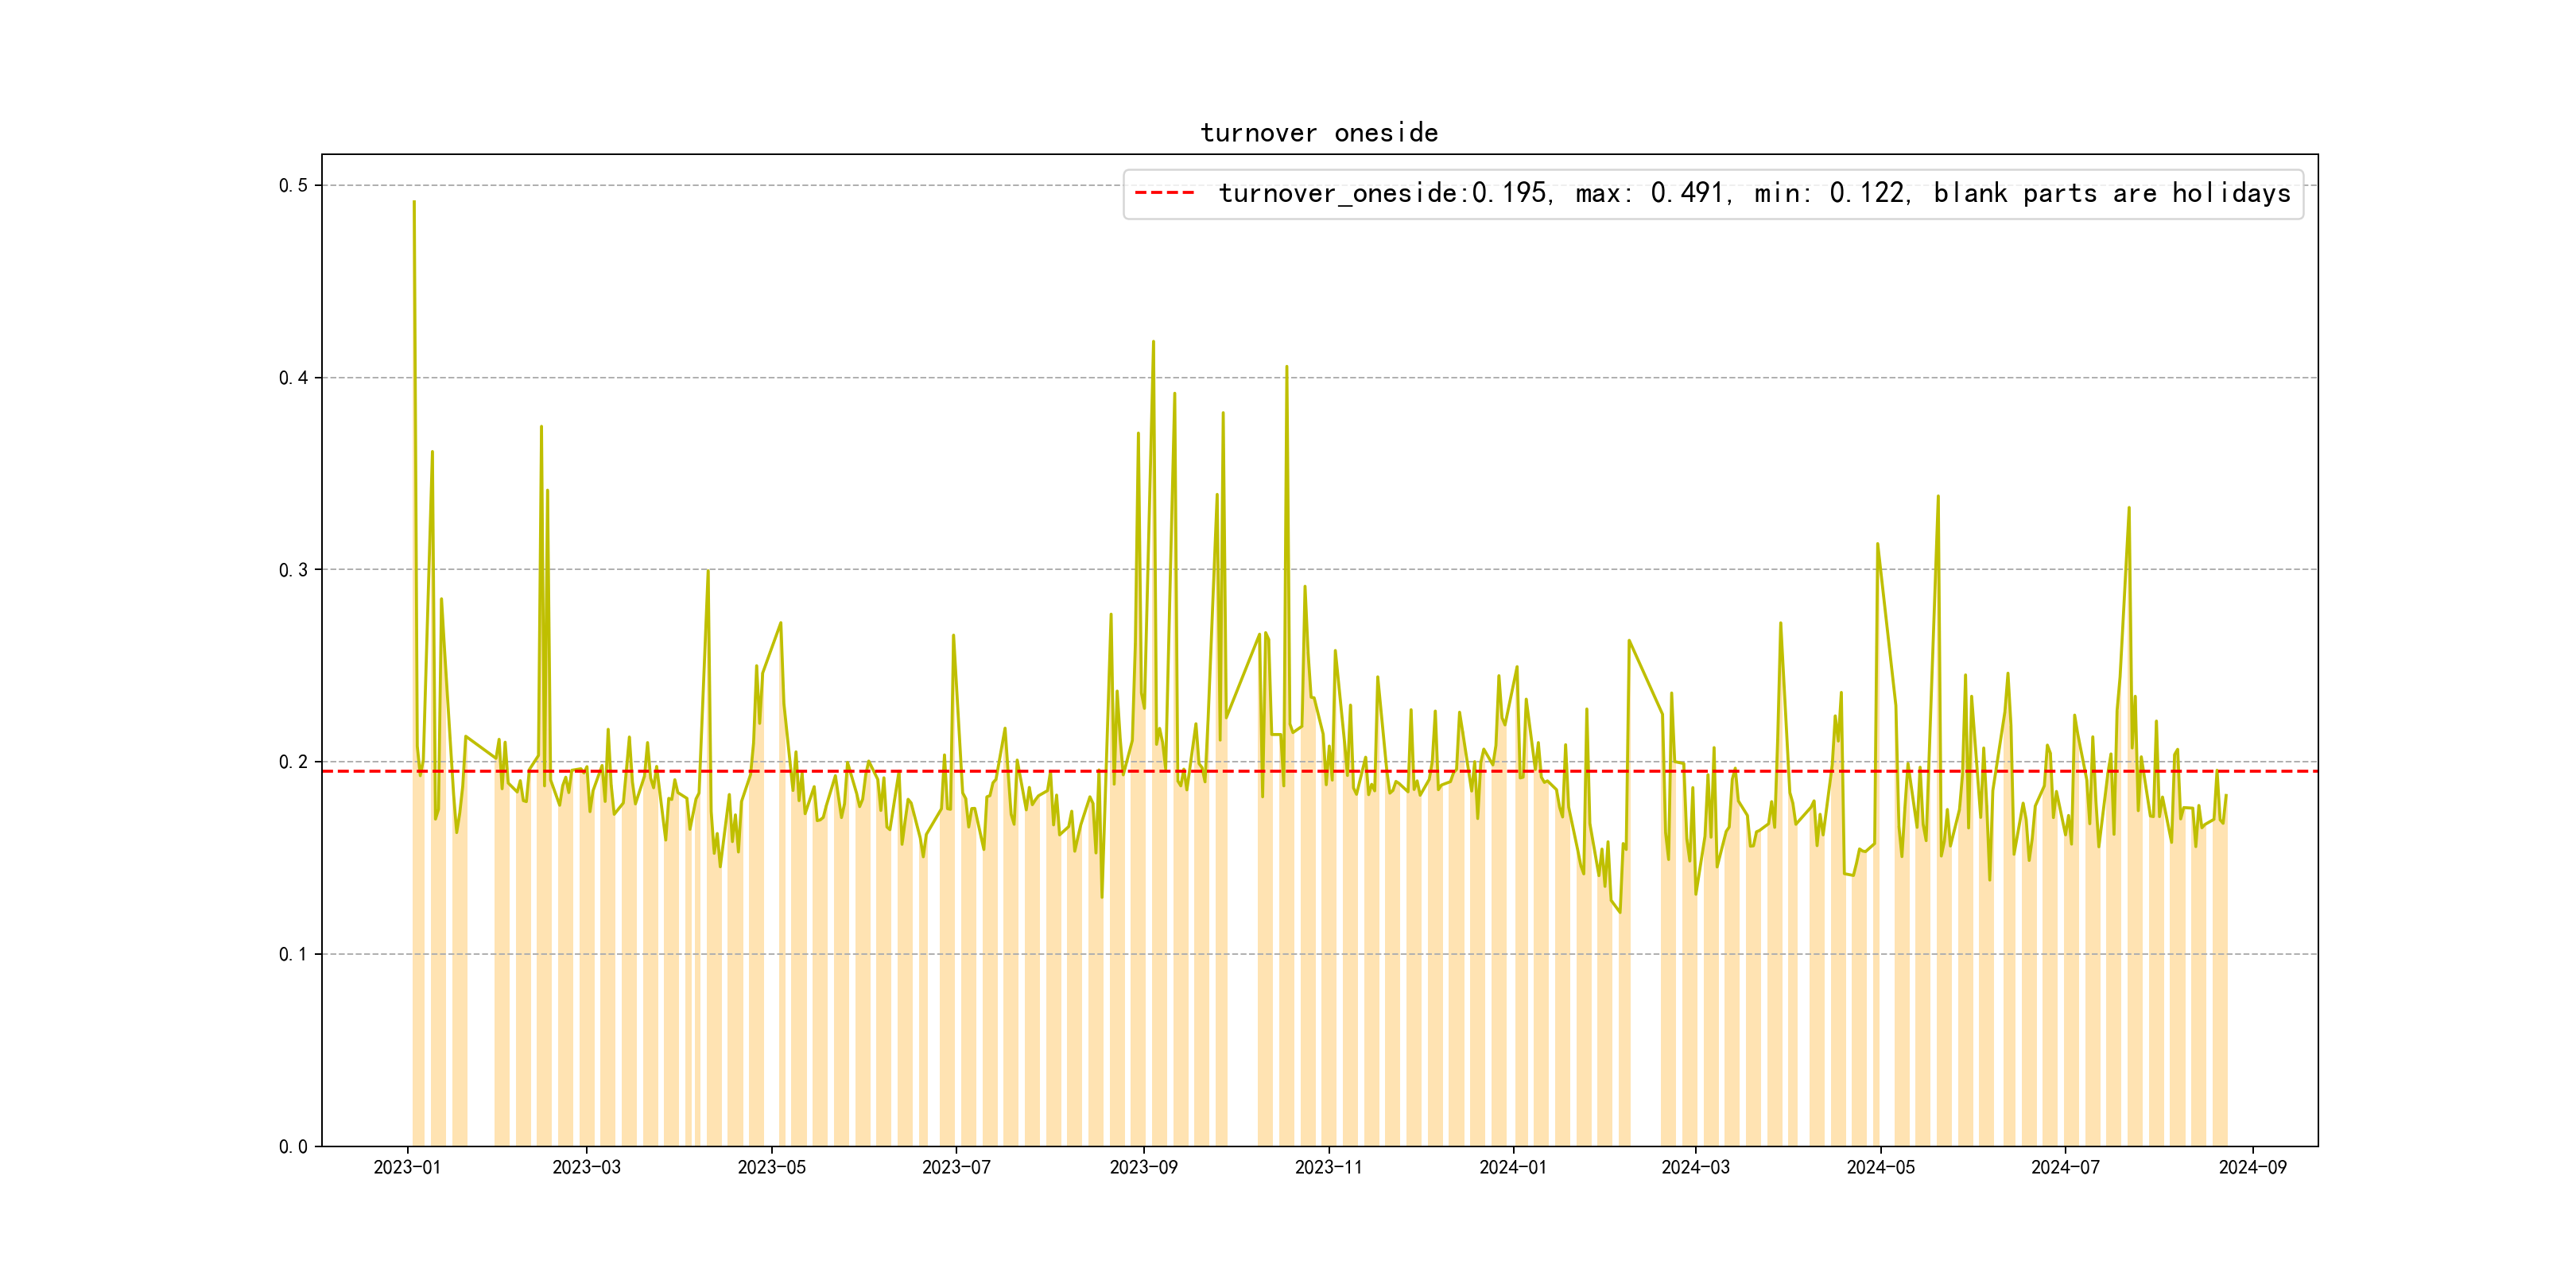Click the 2023-05 x-axis label

click(x=771, y=1167)
